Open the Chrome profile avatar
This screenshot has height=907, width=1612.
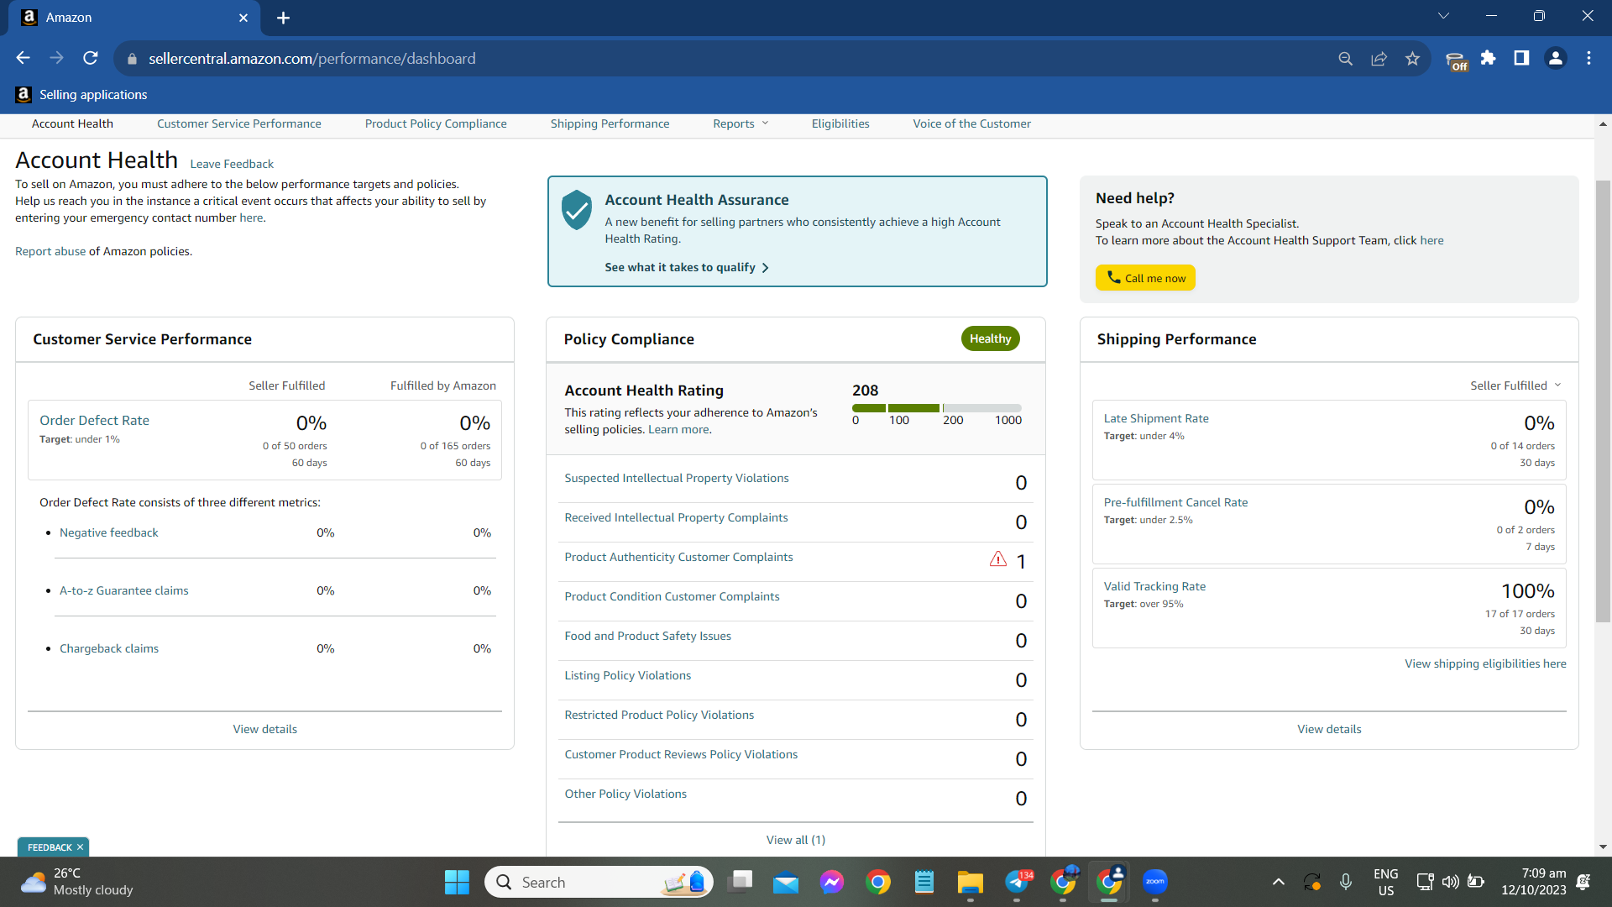click(x=1555, y=58)
